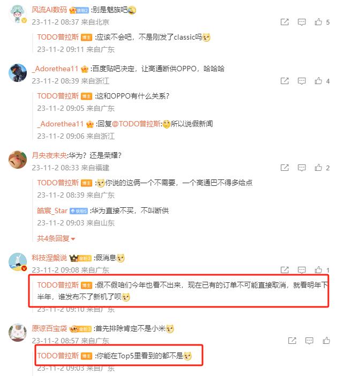Open 原谅百宝袋's avatar thumbnail
Screen dimensions: 338x376
pyautogui.click(x=18, y=333)
